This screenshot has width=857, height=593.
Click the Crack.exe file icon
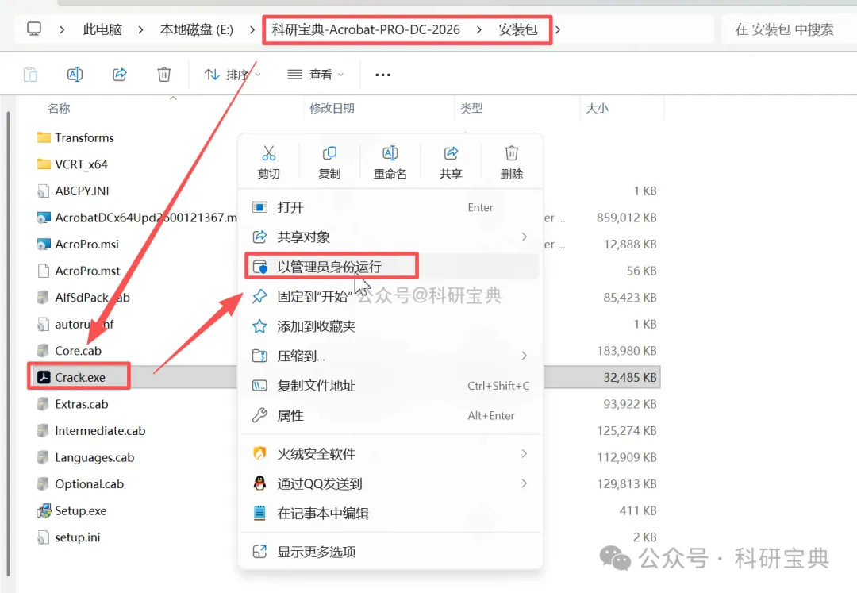[x=44, y=377]
